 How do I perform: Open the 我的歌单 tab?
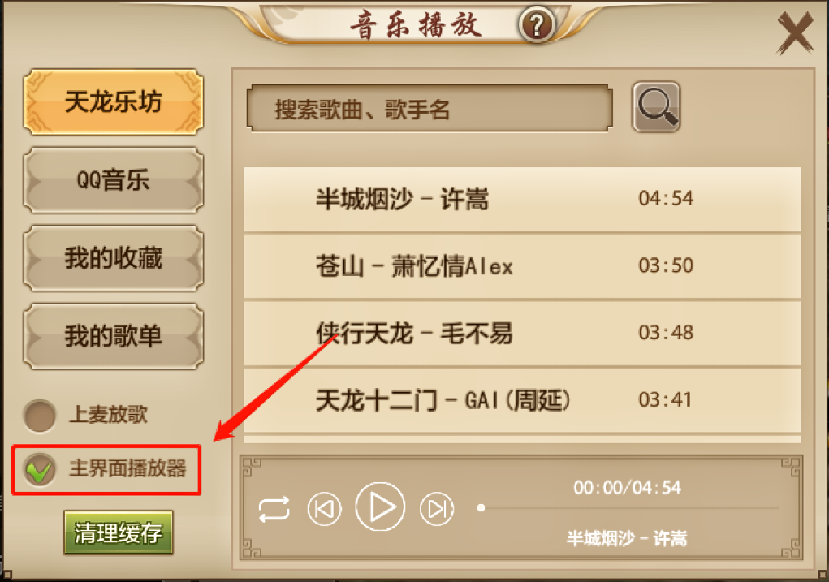114,336
